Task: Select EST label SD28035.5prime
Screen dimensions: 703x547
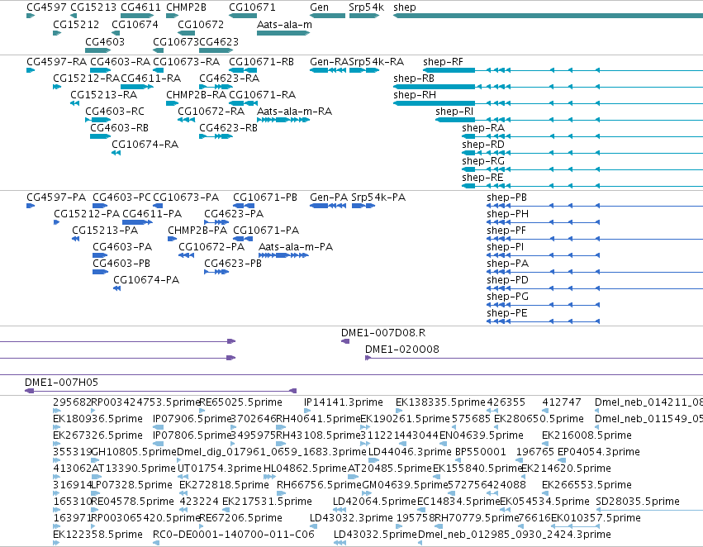Action: (x=638, y=502)
